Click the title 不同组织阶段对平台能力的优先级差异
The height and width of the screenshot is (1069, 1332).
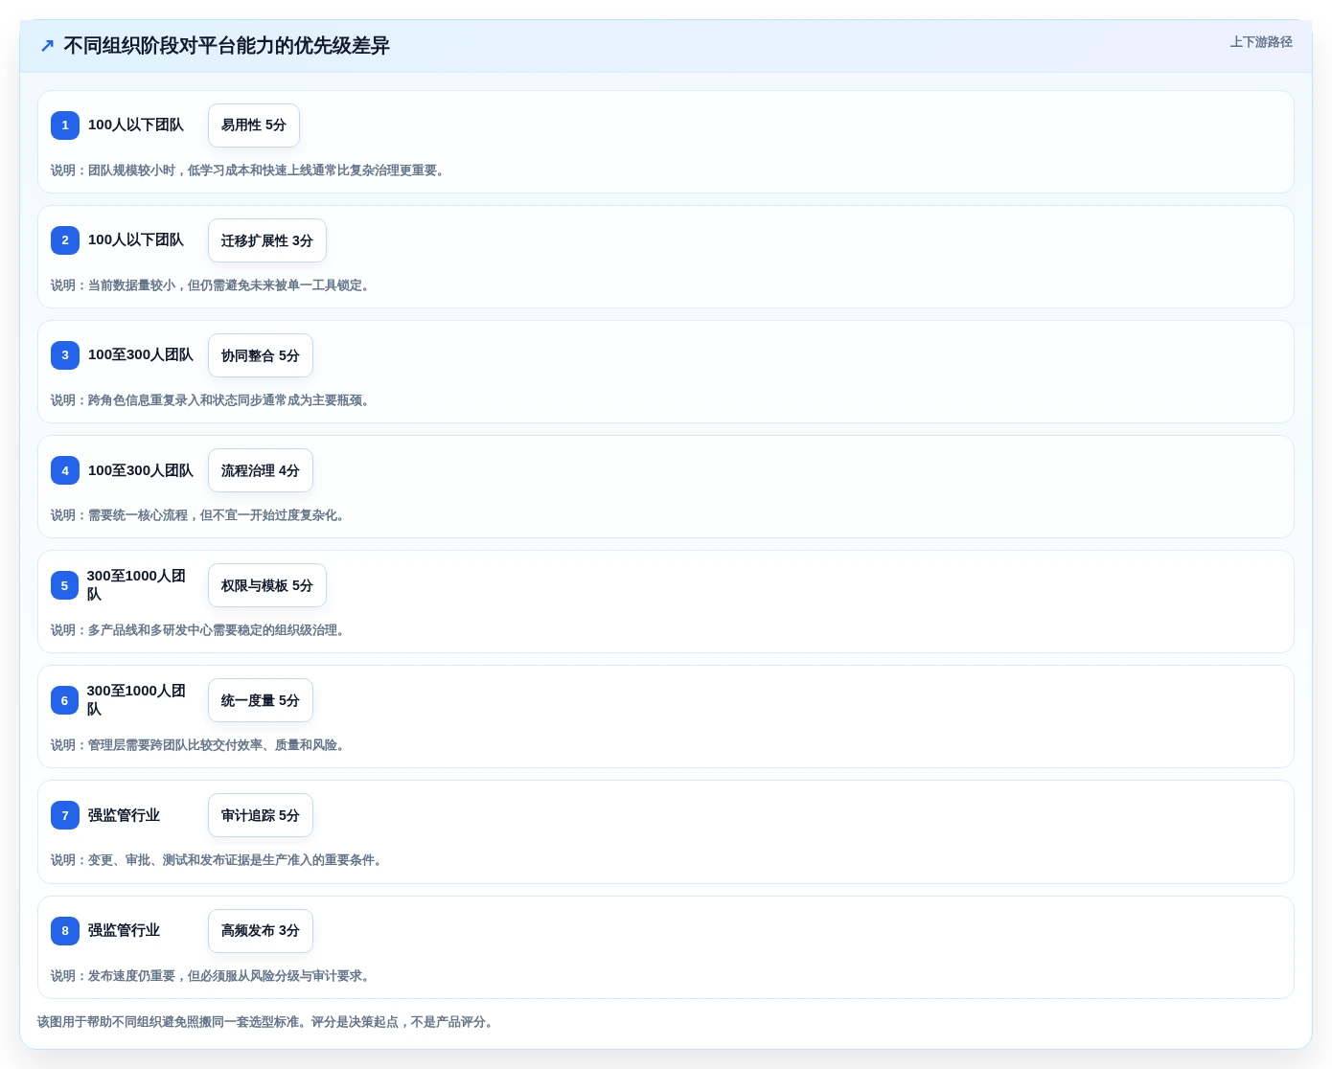pos(226,46)
